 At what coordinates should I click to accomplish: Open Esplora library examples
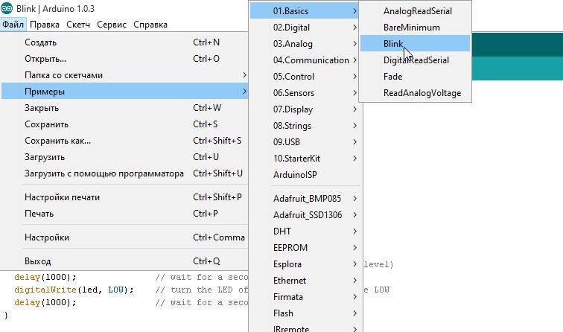305,264
